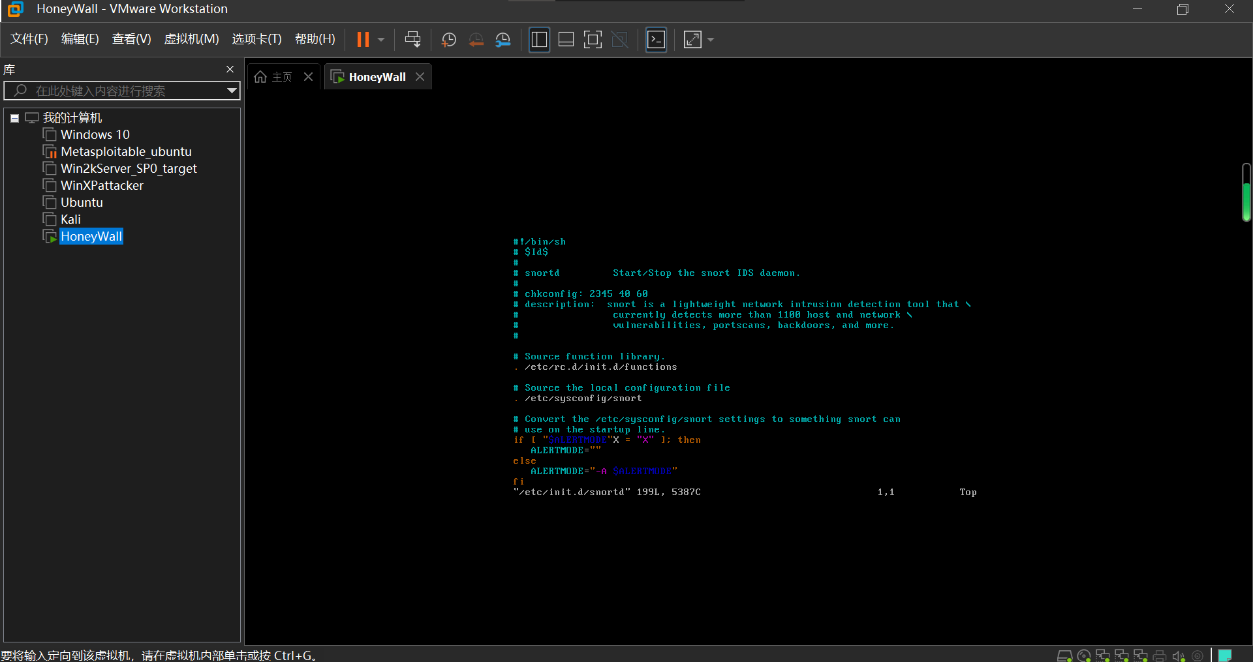Viewport: 1253px width, 662px height.
Task: Click the stretch guest display icon
Action: point(692,40)
